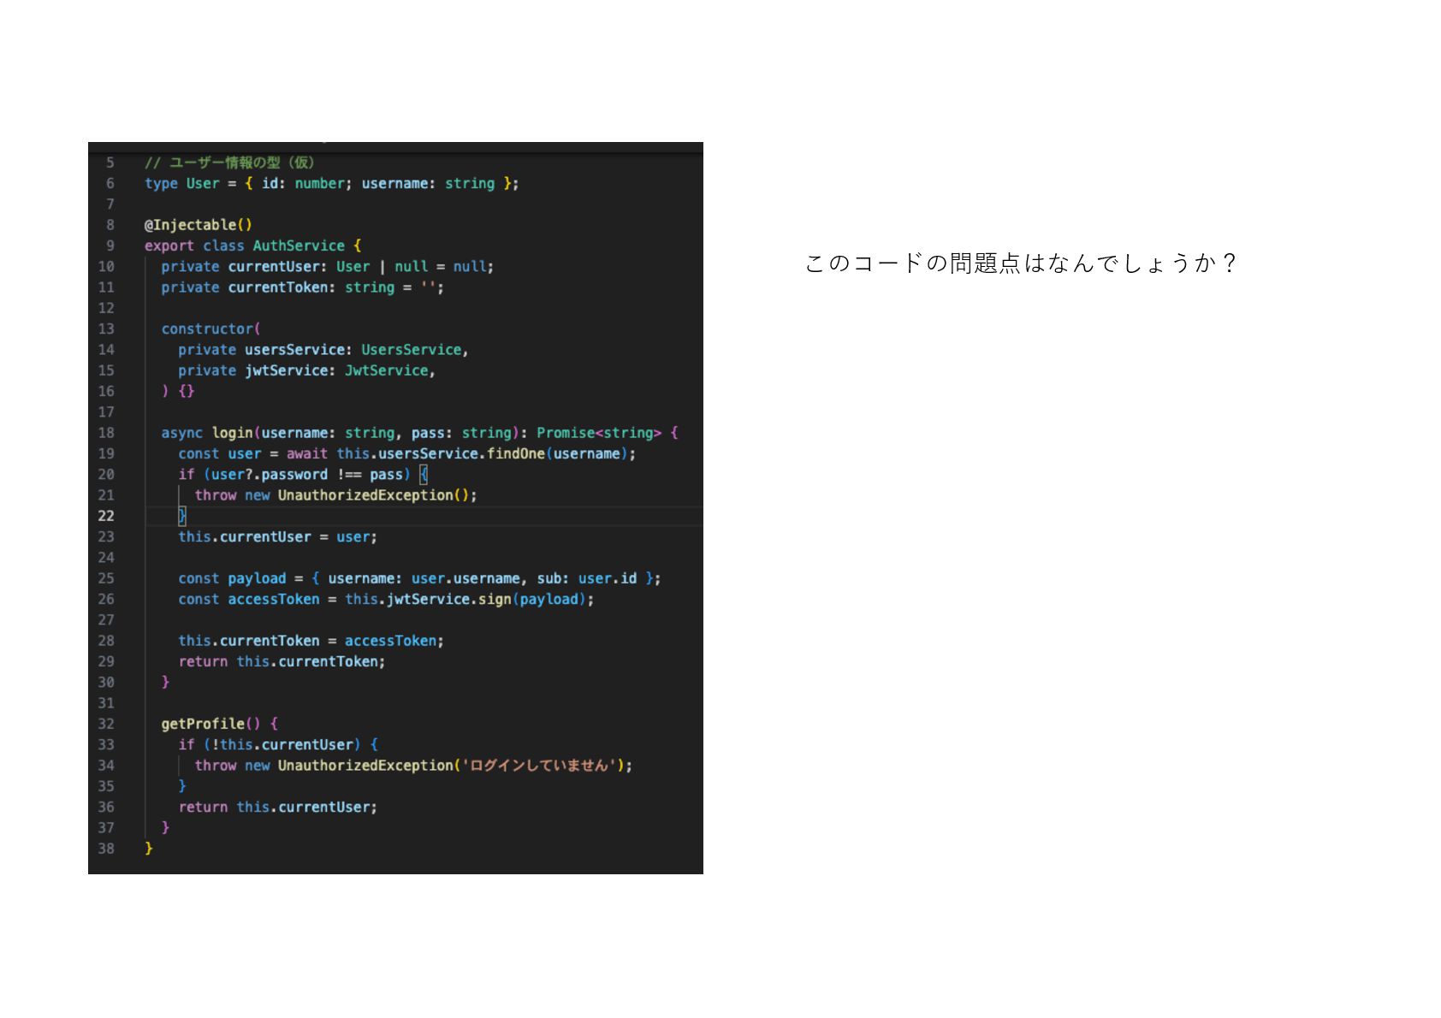Click 'export class AuthService {' line
This screenshot has height=1018, width=1441.
pos(253,246)
